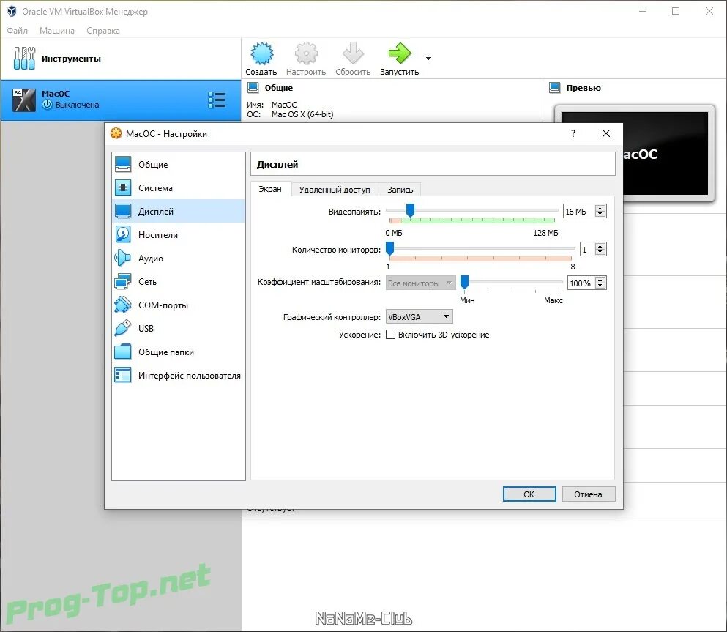
Task: Select the MacOC virtual machine icon
Action: tap(23, 100)
